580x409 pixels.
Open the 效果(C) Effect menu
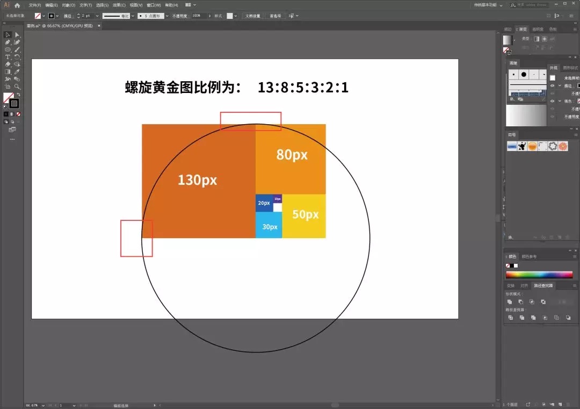click(x=119, y=5)
